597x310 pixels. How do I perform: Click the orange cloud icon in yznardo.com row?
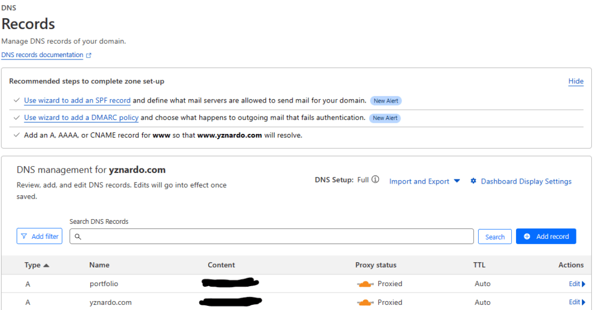pyautogui.click(x=365, y=302)
